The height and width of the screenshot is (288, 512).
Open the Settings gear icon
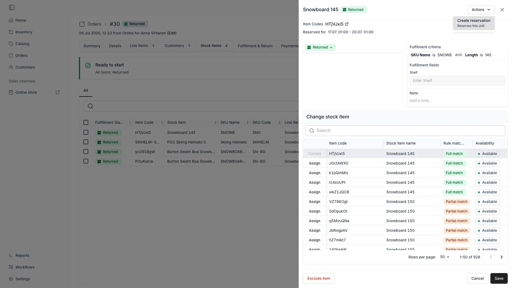11,279
